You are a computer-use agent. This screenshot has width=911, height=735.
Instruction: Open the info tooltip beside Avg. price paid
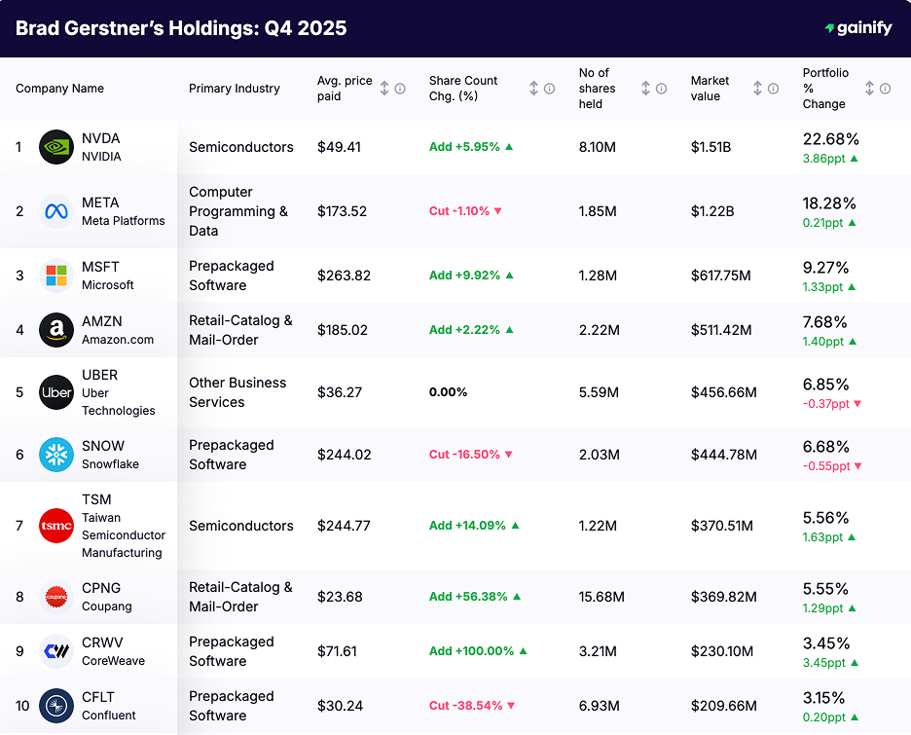coord(398,88)
